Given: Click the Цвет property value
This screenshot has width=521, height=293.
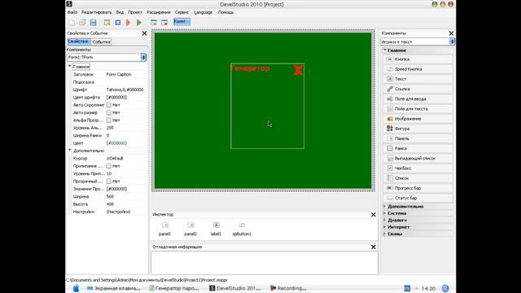Looking at the screenshot, I should (116, 143).
